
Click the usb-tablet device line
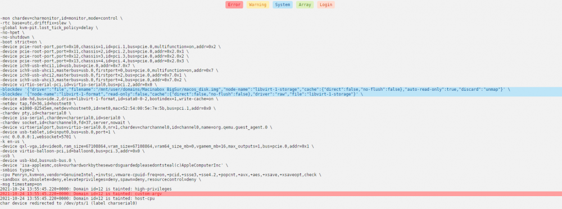click(57, 132)
